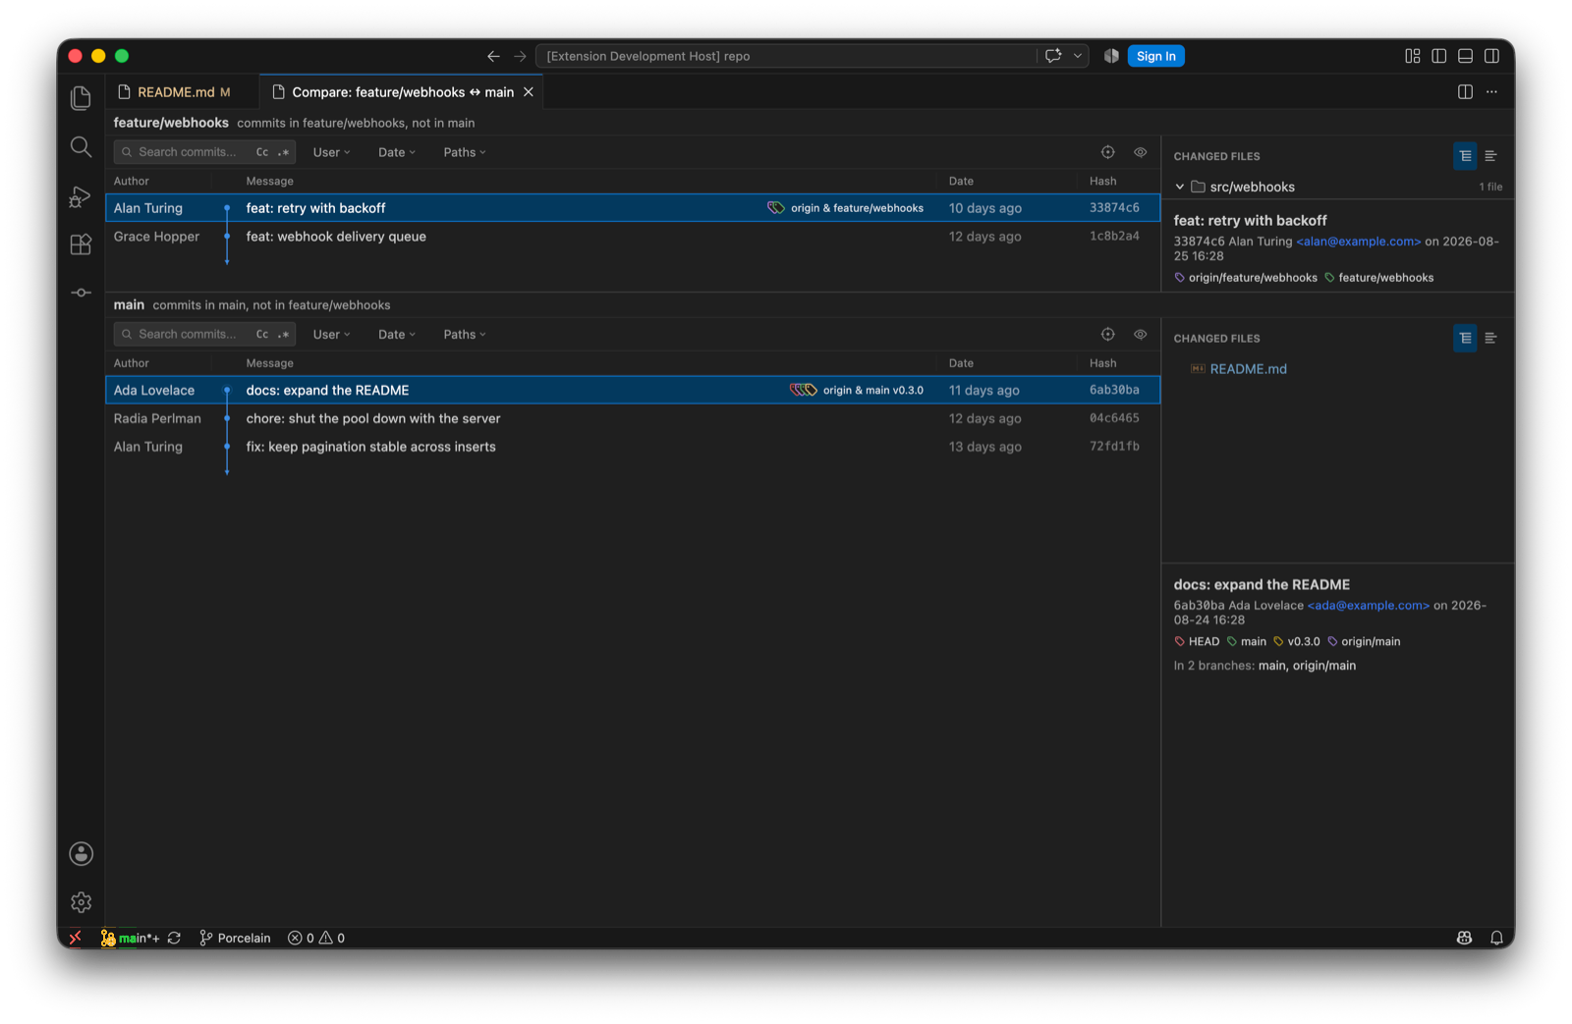Click the refs tag icons on expand README commit
Viewport: 1572px width, 1024px height.
(804, 390)
